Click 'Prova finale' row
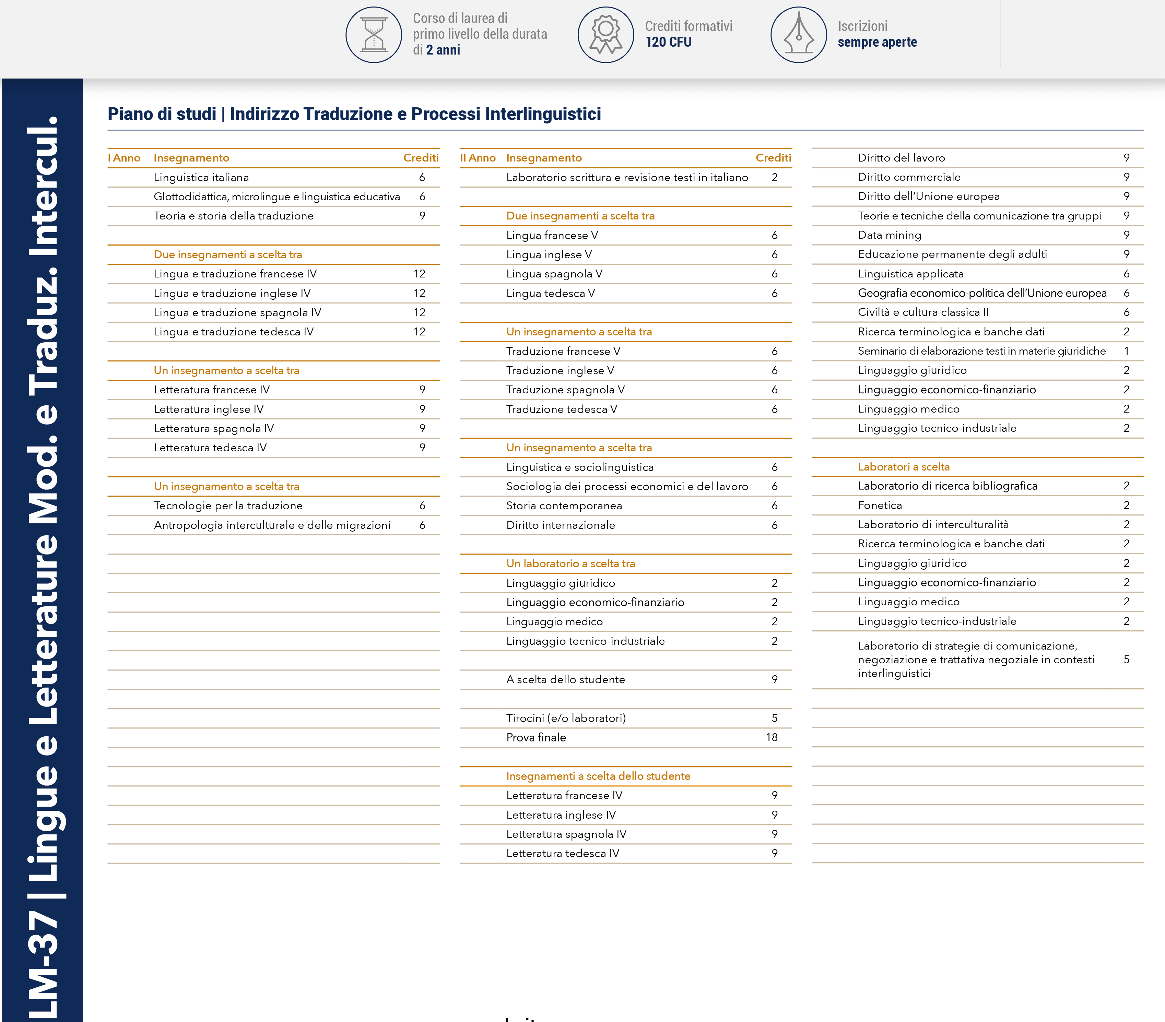Image resolution: width=1165 pixels, height=1022 pixels. [x=626, y=738]
